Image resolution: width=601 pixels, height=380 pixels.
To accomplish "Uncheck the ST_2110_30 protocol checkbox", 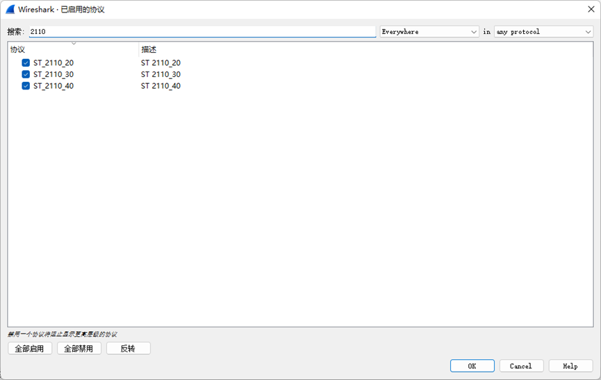I will [x=26, y=74].
